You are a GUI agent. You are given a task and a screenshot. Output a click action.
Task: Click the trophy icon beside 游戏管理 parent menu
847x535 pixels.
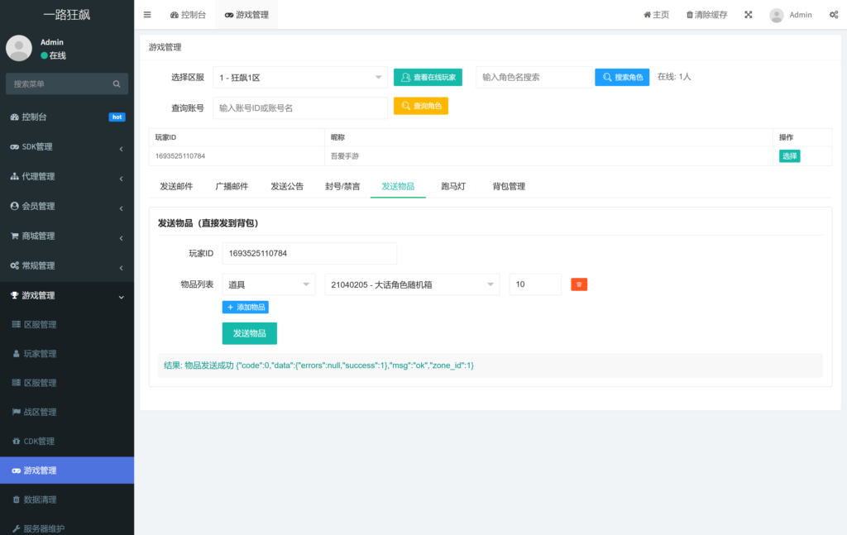pyautogui.click(x=15, y=294)
